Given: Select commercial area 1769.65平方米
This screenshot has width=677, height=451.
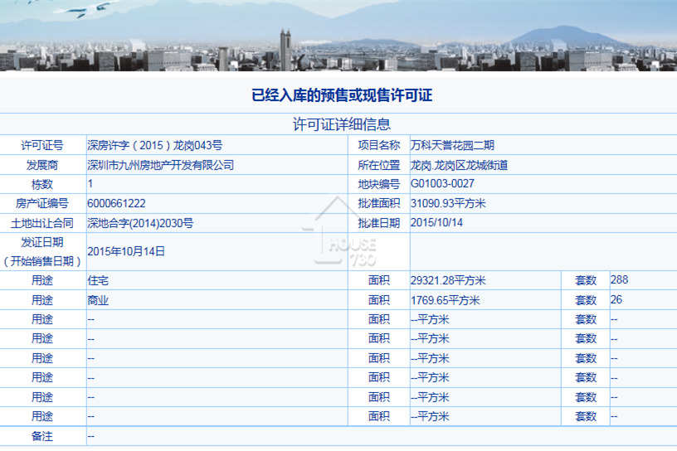Looking at the screenshot, I should click(x=446, y=300).
